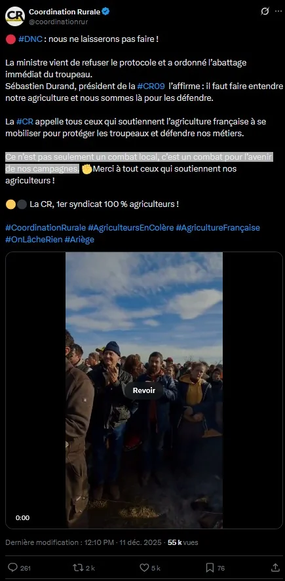This screenshot has height=581, width=285.
Task: Click the Revoir replay button on video
Action: click(143, 390)
